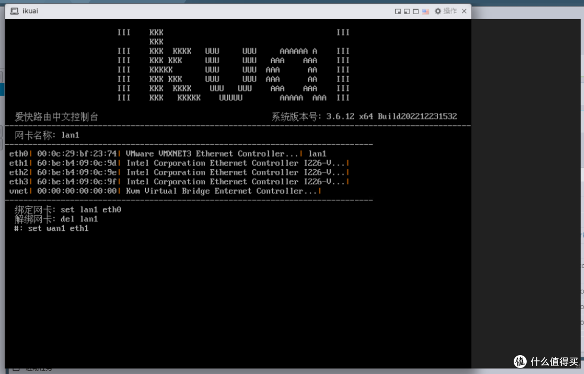Click the iKuai ASCII art logo
The image size is (584, 374).
(x=233, y=65)
